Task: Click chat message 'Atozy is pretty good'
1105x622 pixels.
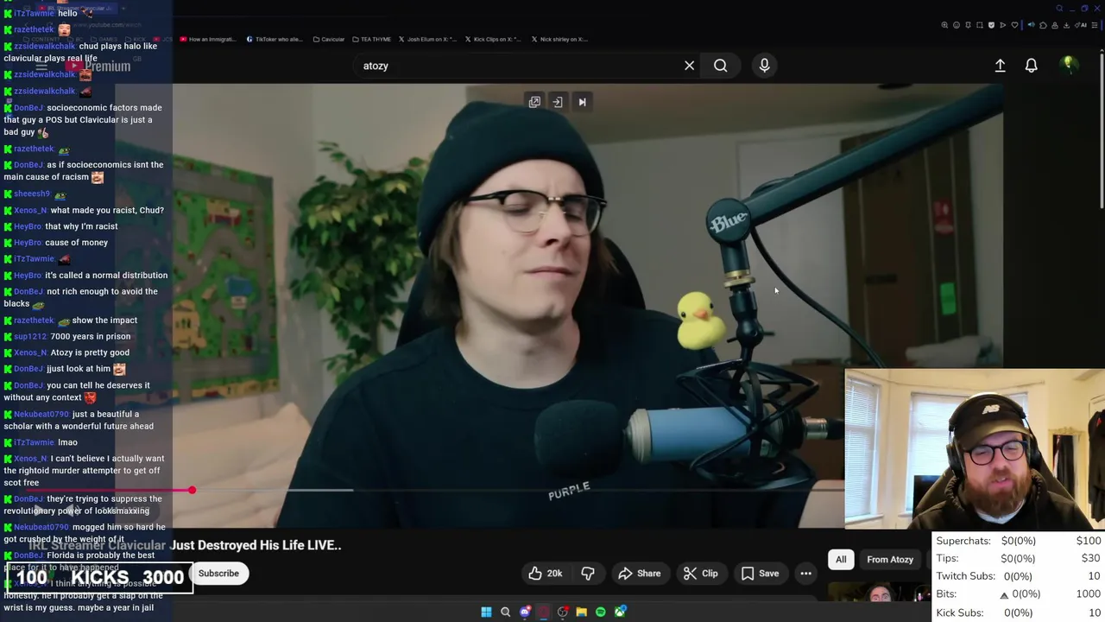Action: [90, 352]
